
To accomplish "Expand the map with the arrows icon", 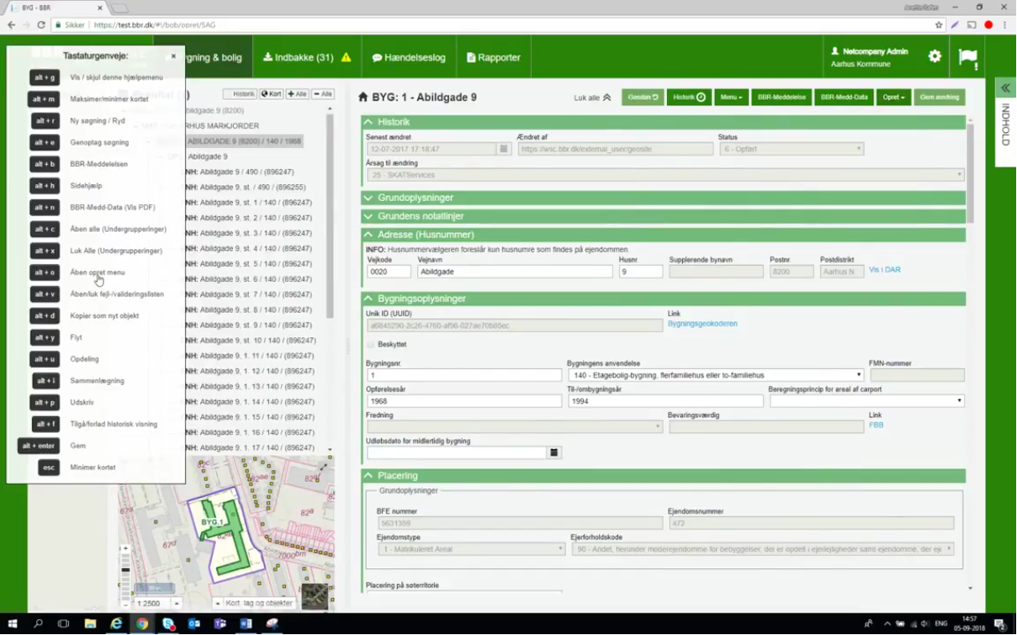I will [x=323, y=467].
